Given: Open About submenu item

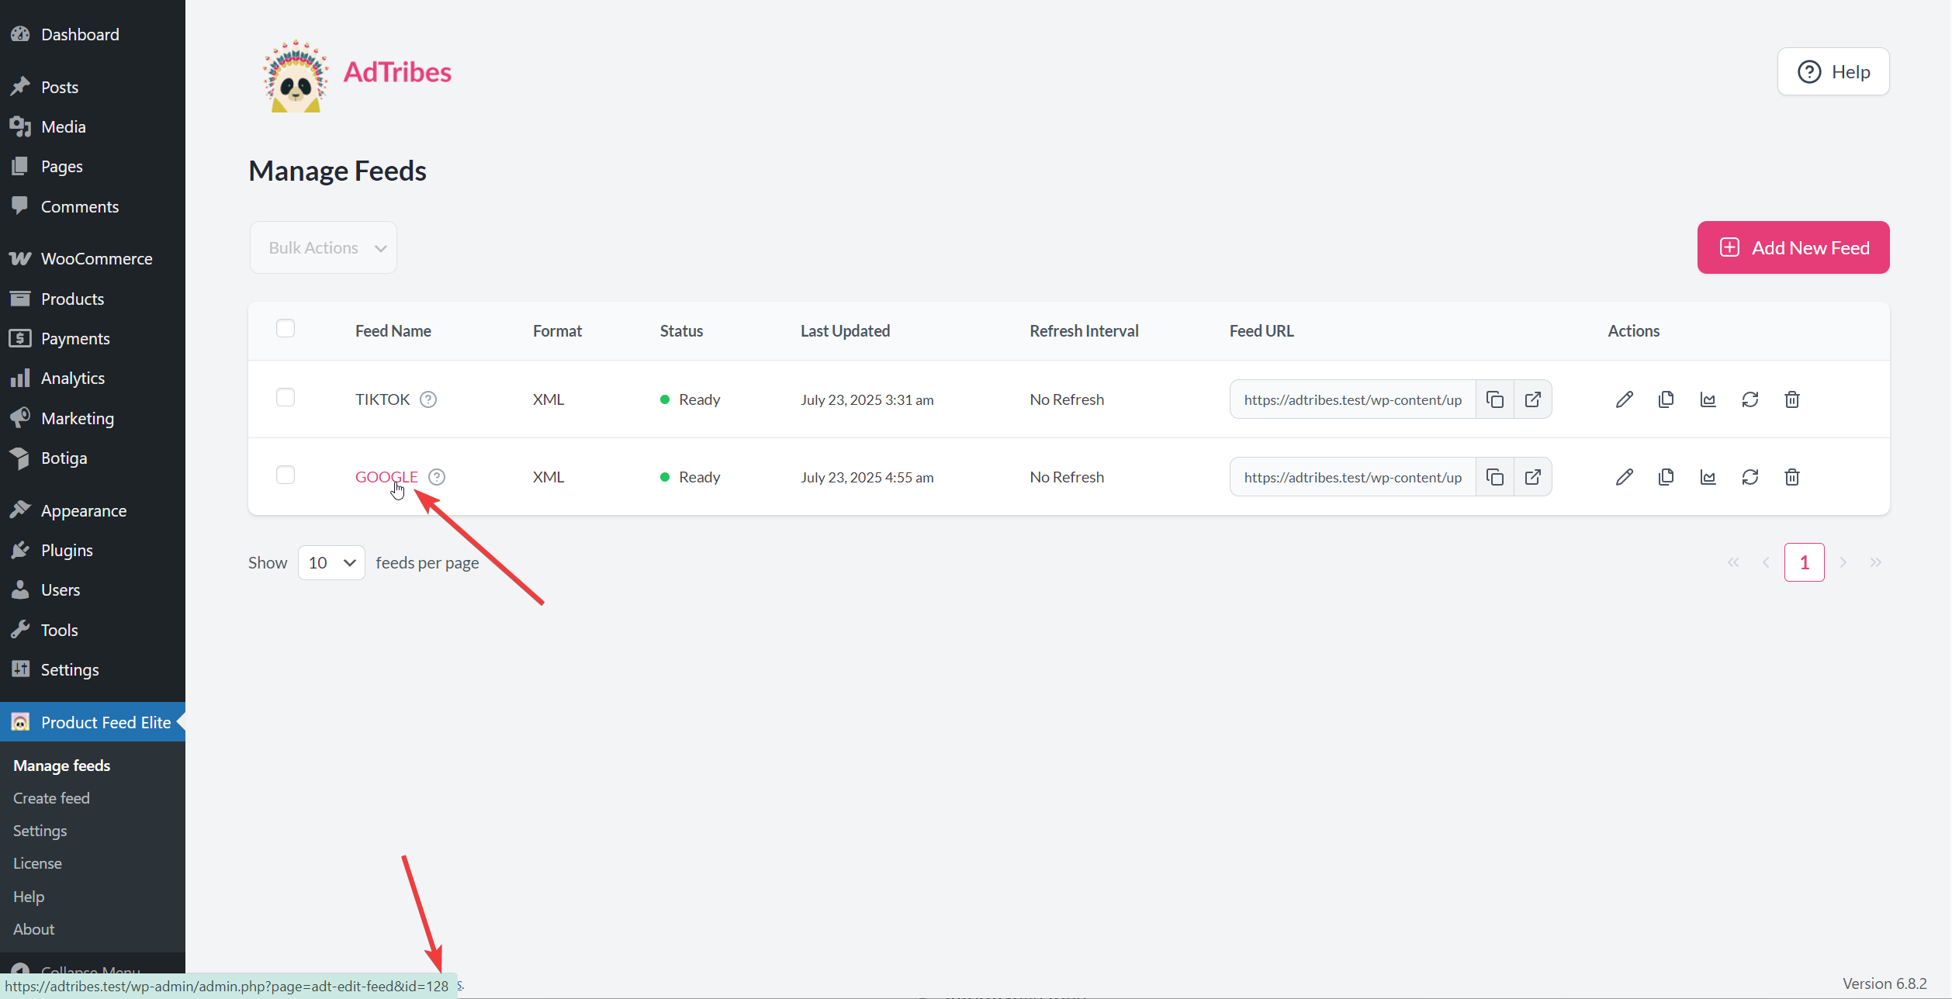Looking at the screenshot, I should [34, 929].
